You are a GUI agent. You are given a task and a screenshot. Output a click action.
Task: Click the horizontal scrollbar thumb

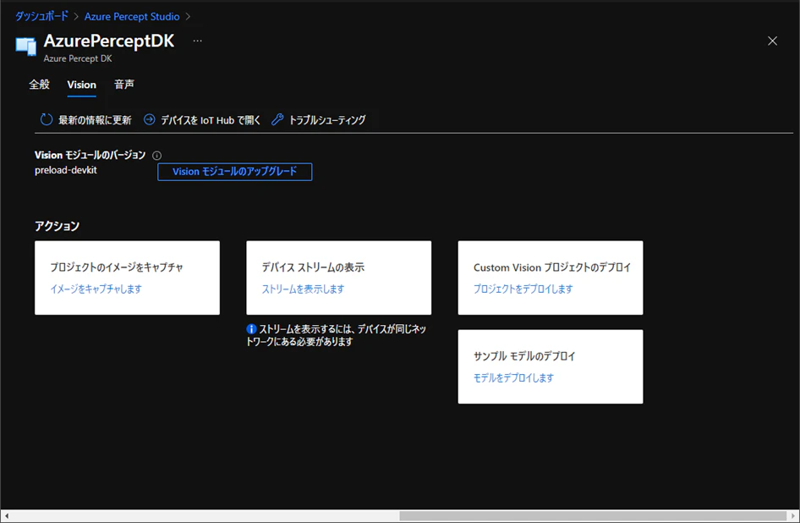click(x=593, y=516)
